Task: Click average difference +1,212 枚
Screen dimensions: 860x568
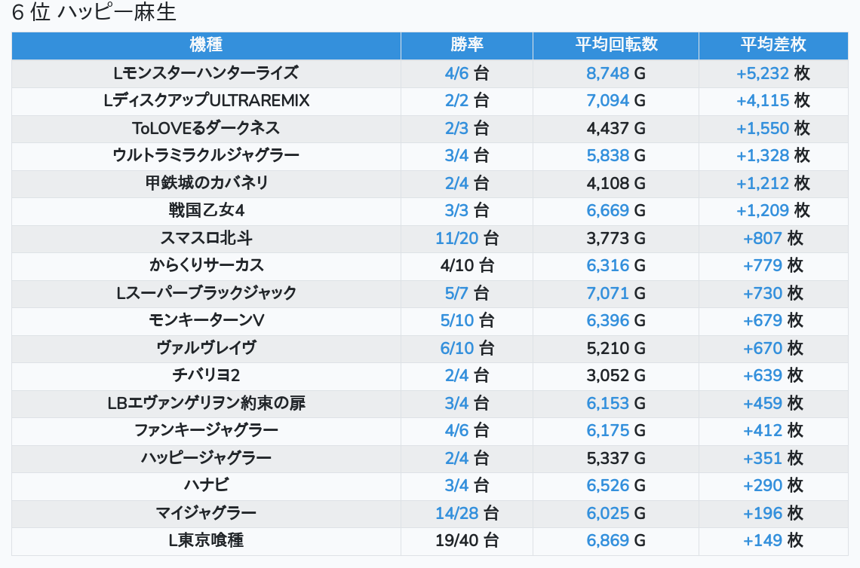Action: click(773, 183)
